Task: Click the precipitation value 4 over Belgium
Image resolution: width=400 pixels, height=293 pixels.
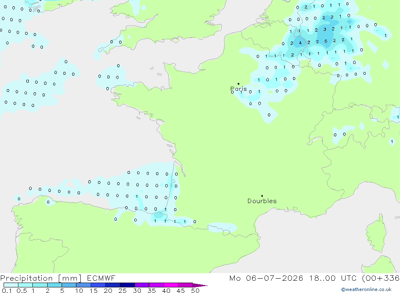Action: point(300,43)
